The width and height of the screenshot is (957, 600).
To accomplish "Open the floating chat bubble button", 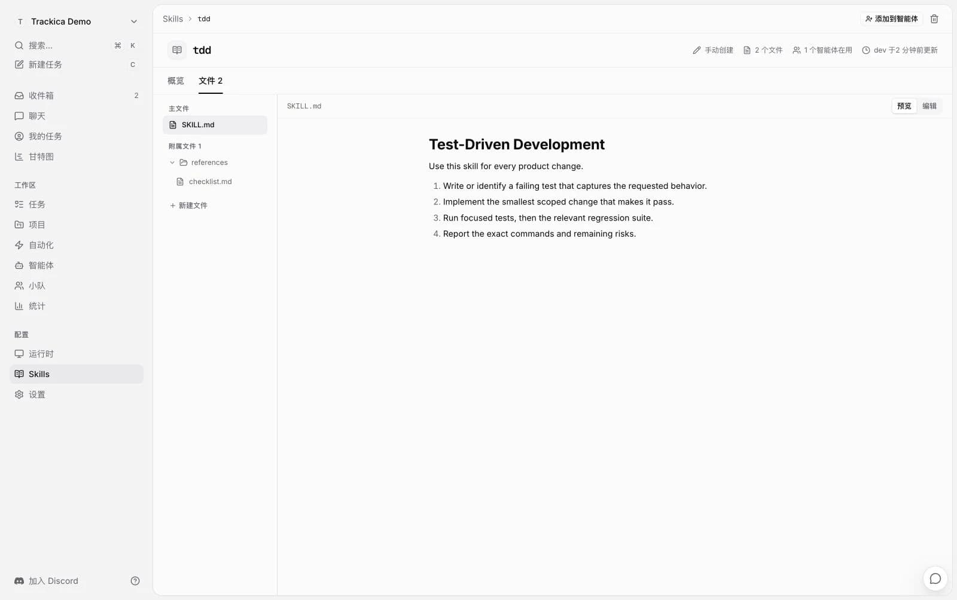I will click(x=935, y=578).
